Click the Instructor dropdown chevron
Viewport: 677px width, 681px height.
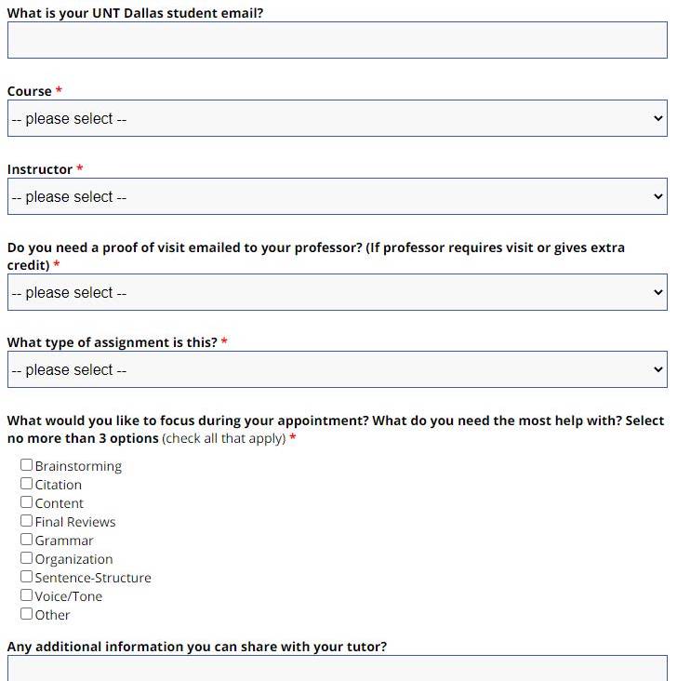658,196
